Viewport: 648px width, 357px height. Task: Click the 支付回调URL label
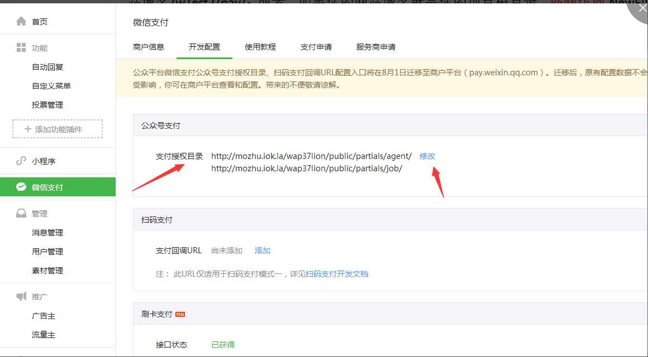tap(179, 250)
